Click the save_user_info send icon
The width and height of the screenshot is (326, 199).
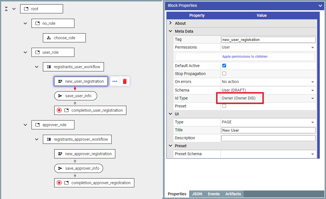[x=60, y=96]
